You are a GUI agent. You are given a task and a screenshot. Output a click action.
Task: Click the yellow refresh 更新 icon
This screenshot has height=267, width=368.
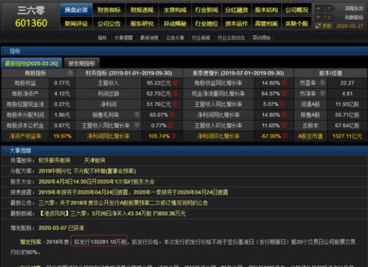[x=318, y=26]
